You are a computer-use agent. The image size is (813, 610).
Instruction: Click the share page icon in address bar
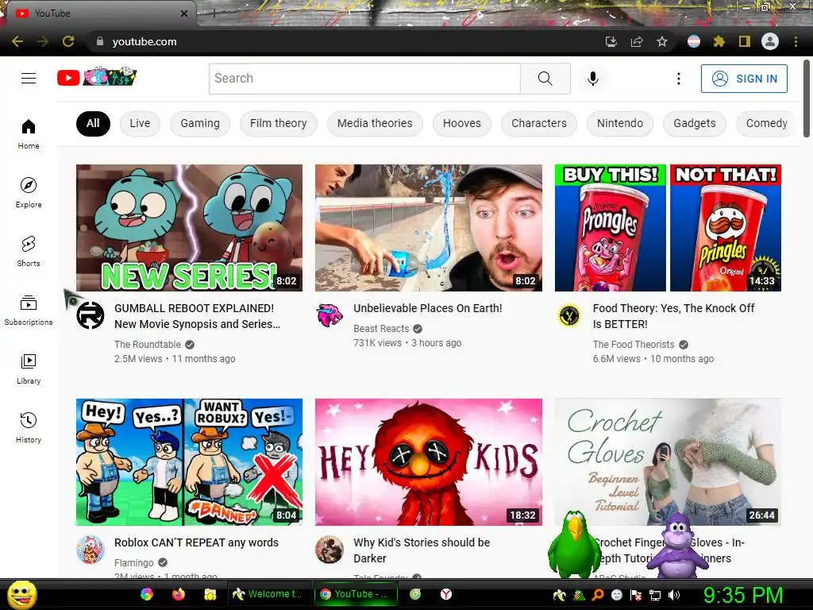[637, 41]
